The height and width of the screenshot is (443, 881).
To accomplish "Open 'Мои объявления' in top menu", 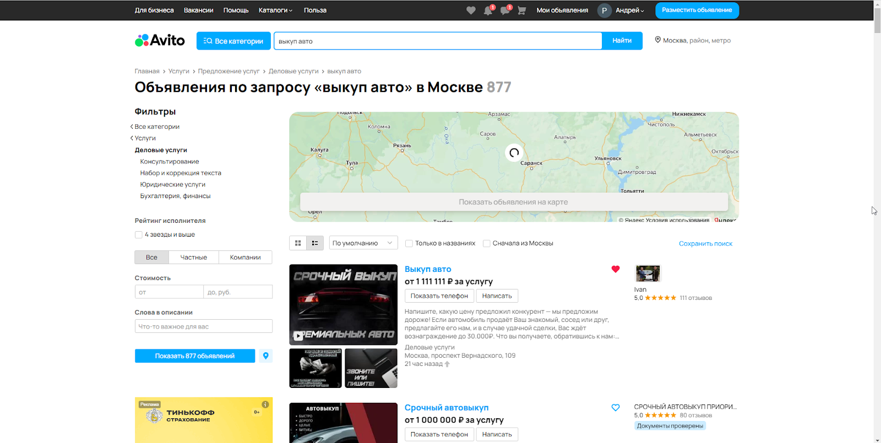I will click(x=562, y=10).
